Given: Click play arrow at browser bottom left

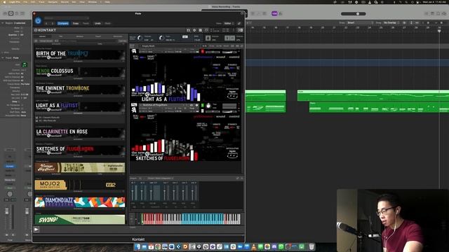Looking at the screenshot, I should pyautogui.click(x=36, y=229).
